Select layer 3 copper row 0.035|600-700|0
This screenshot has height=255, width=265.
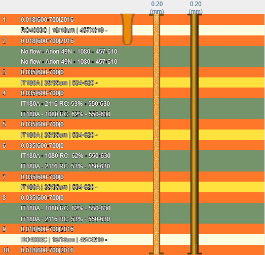(132, 72)
